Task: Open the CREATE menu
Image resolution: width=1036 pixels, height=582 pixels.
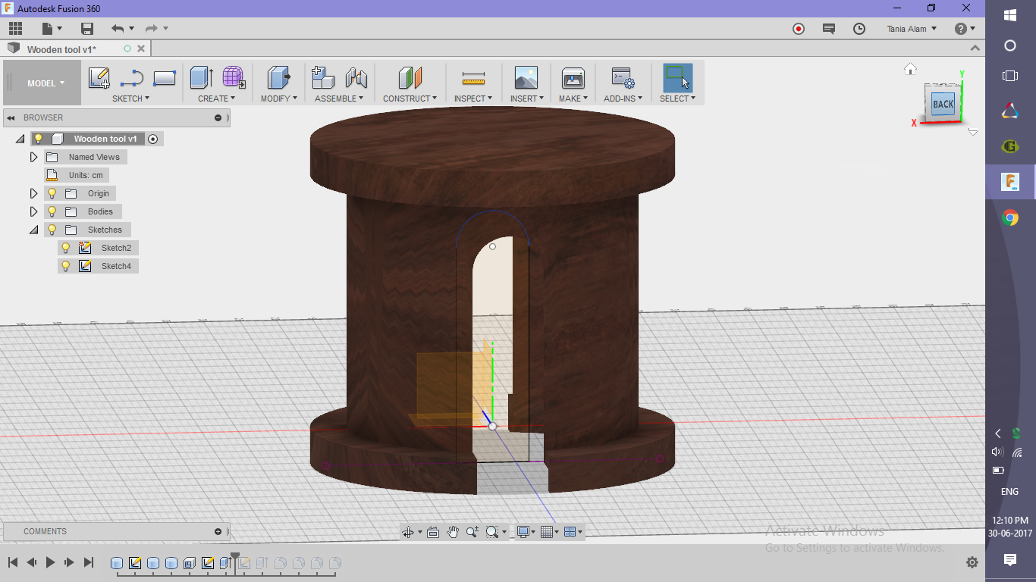Action: tap(217, 99)
